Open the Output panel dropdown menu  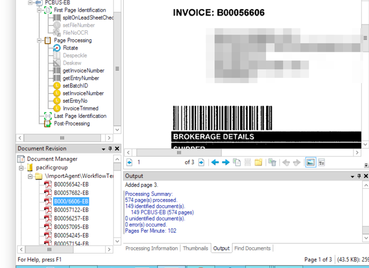352,176
